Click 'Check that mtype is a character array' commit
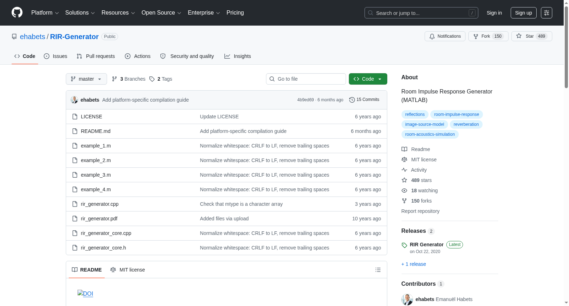The image size is (569, 306). (241, 204)
